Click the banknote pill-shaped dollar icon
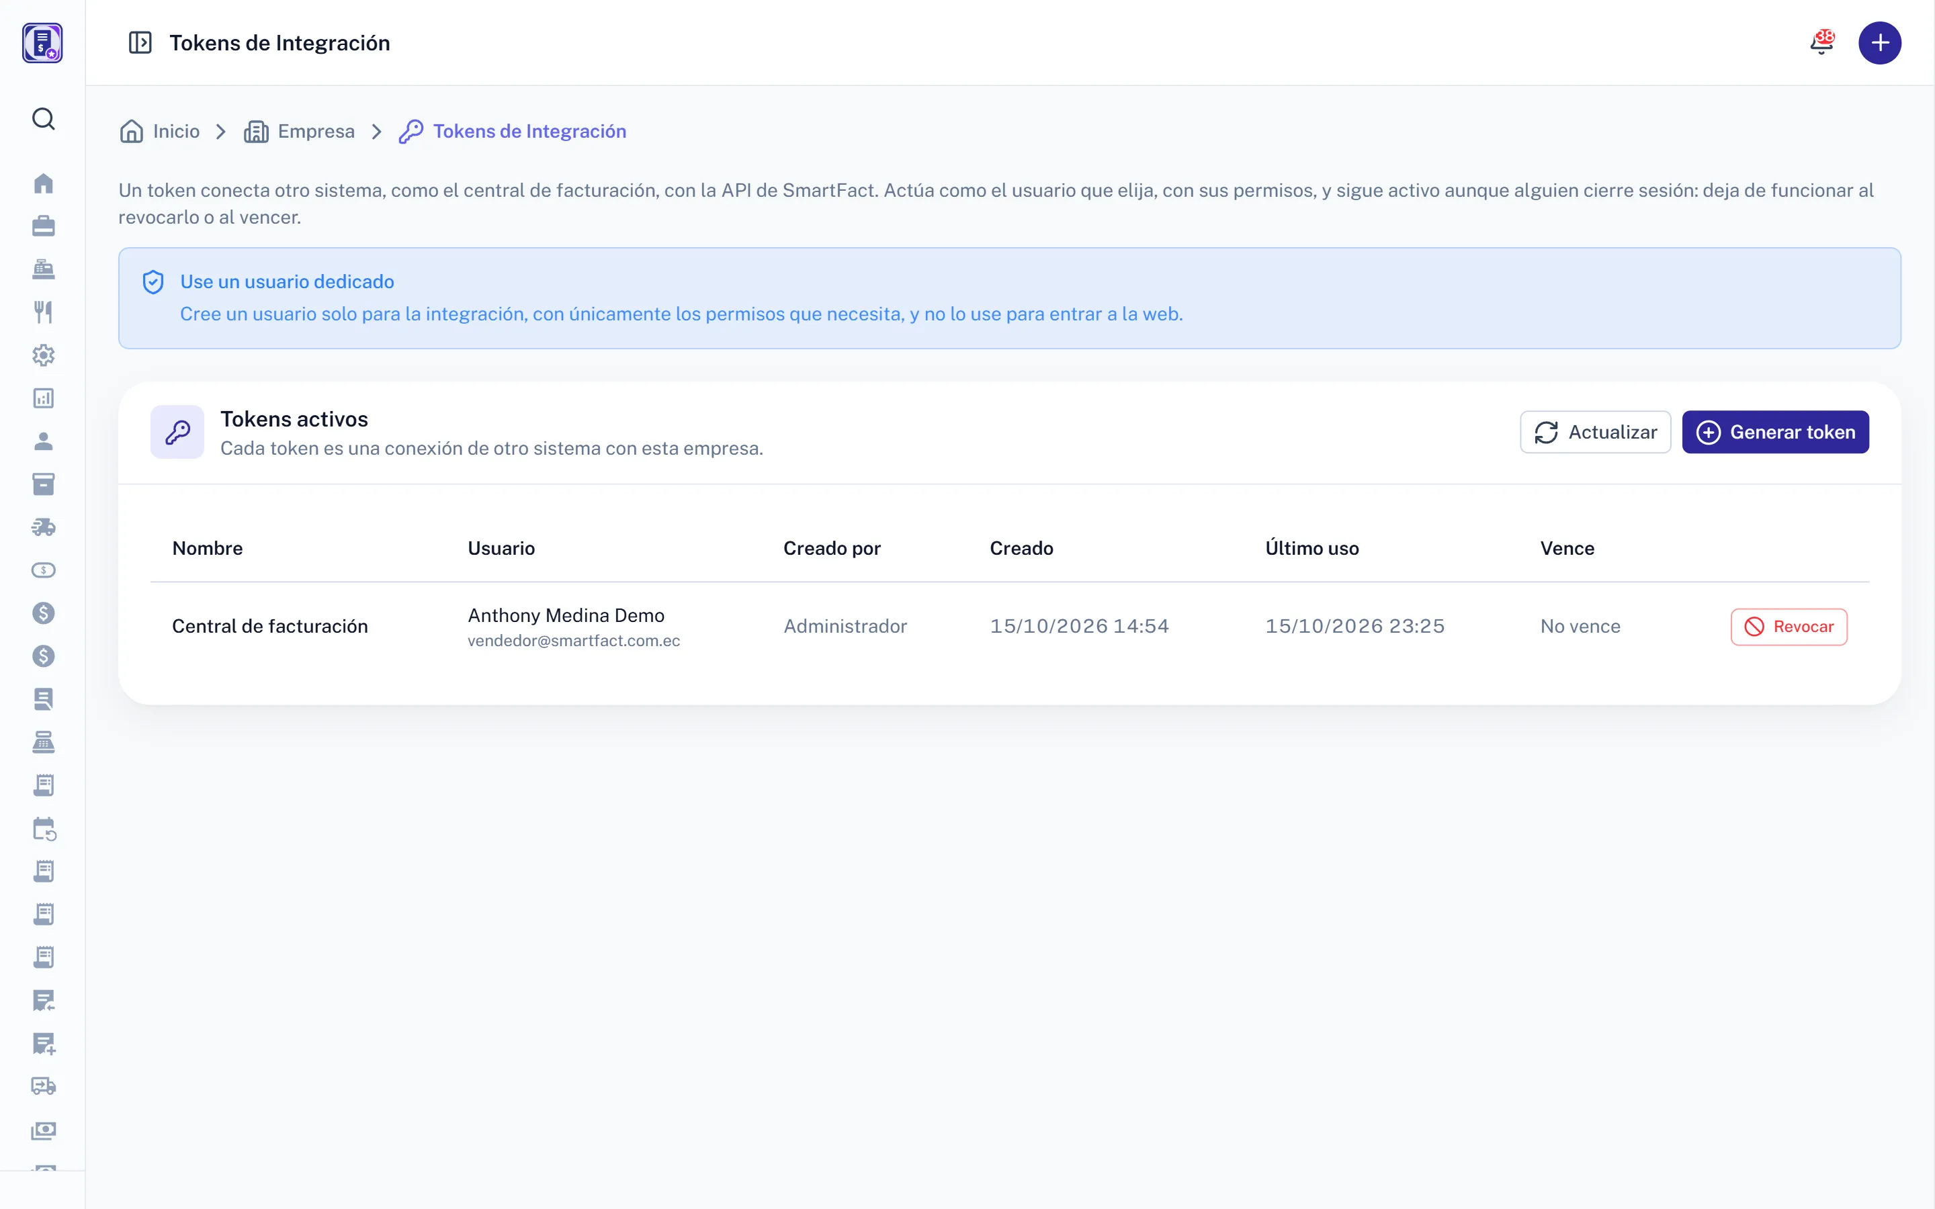Viewport: 1935px width, 1209px height. [x=43, y=570]
